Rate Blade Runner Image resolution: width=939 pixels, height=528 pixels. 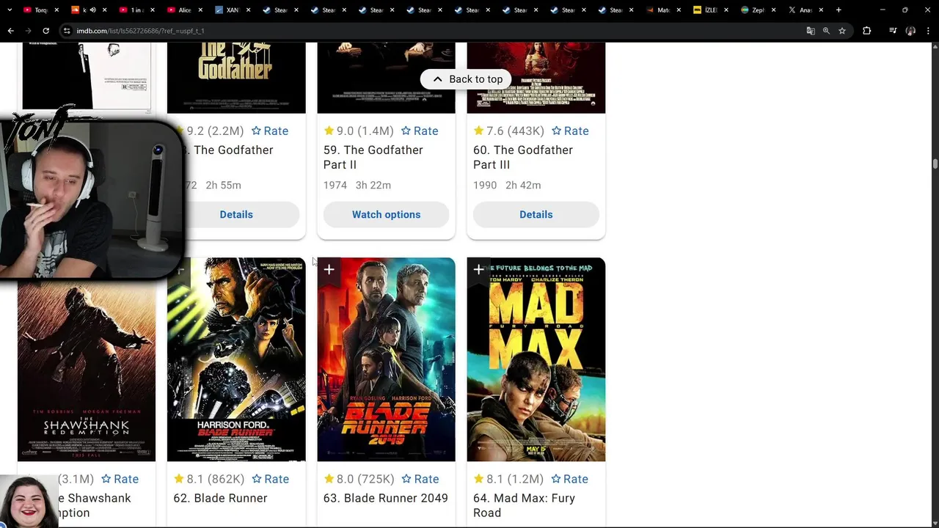click(270, 479)
